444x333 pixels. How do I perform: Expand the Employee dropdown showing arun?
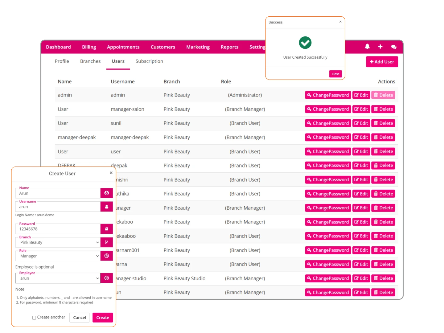(x=58, y=278)
